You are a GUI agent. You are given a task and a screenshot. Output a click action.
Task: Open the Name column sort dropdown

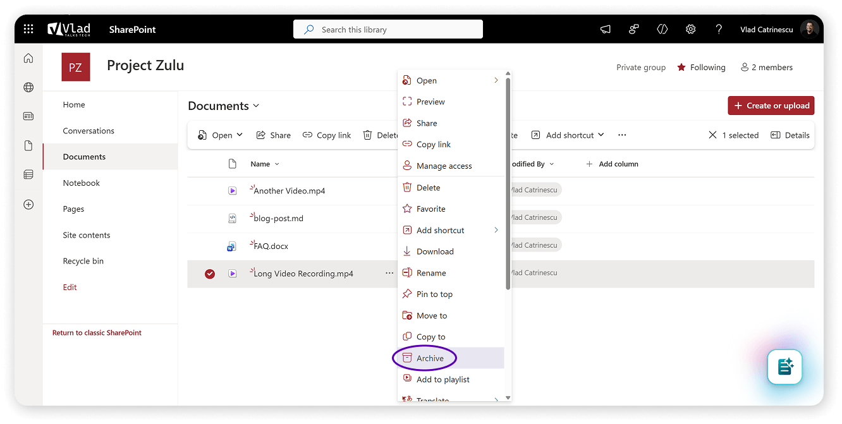[277, 164]
